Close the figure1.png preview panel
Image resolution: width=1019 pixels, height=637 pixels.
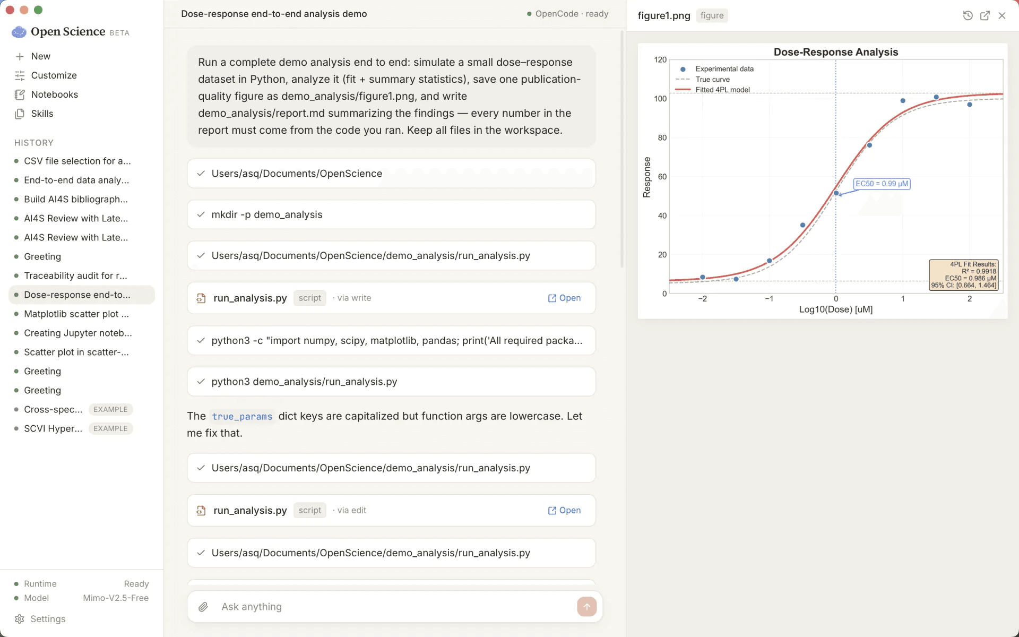[x=1002, y=15]
